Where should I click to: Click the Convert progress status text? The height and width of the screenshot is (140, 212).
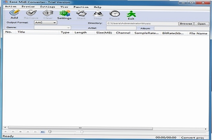[192, 138]
